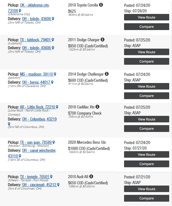Open info icon for 2018 Cadillac Xts
Viewport: 172px width, 206px height.
click(97, 107)
